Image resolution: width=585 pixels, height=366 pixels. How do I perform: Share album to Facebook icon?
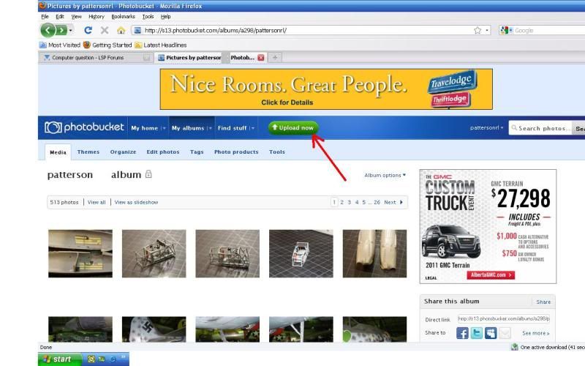[462, 333]
